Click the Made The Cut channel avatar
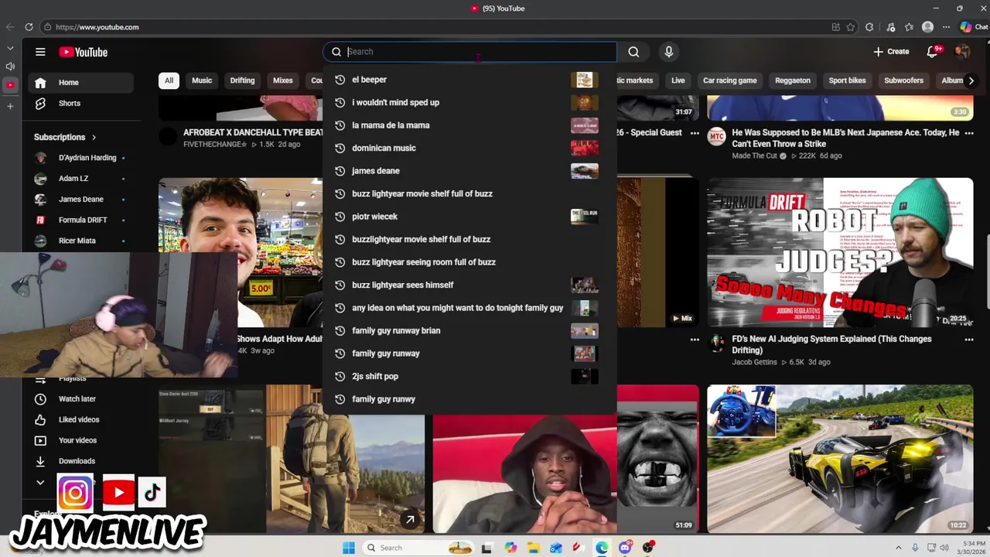The width and height of the screenshot is (990, 557). [717, 137]
